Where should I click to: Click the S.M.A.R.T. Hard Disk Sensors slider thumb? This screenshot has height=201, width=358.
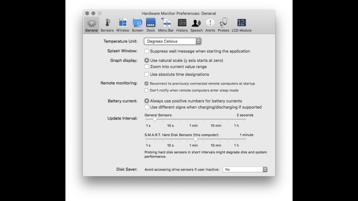195,139
